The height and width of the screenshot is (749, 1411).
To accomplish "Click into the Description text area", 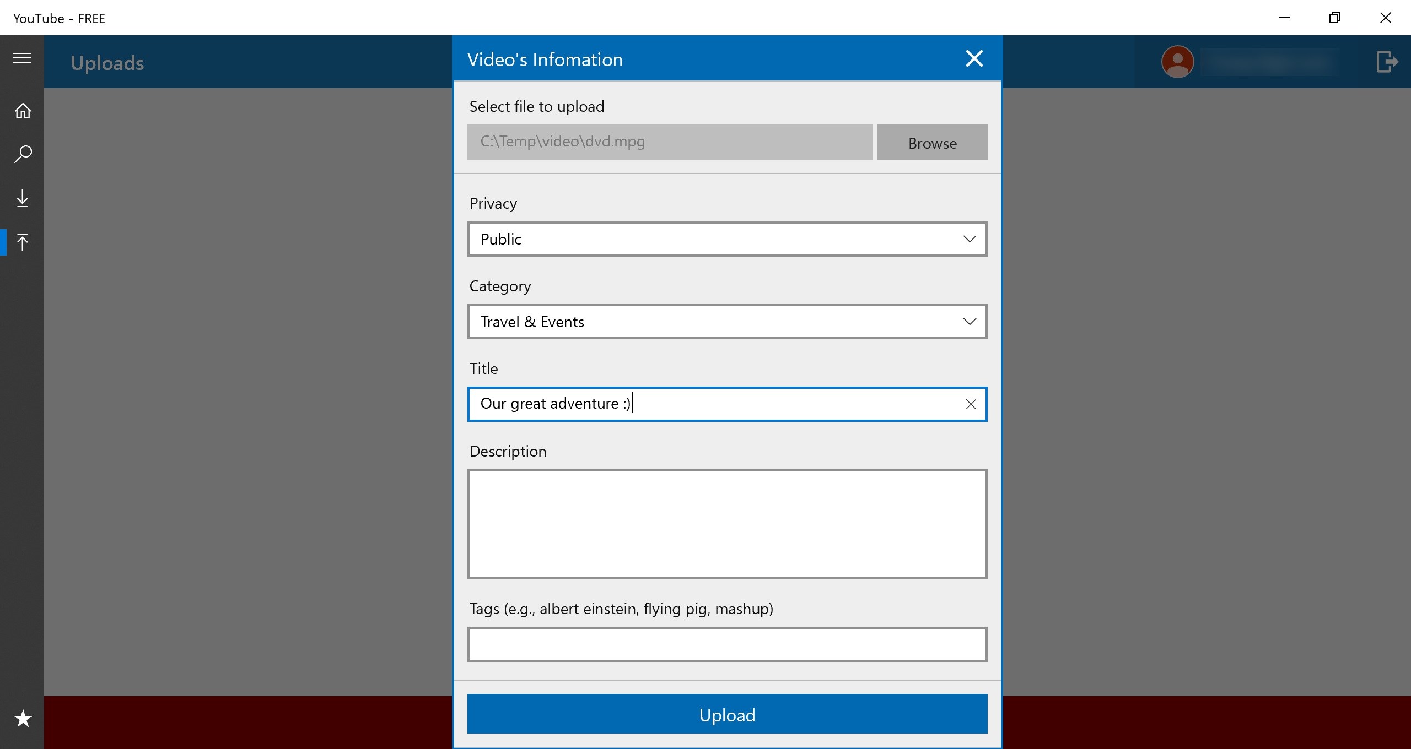I will click(x=726, y=524).
